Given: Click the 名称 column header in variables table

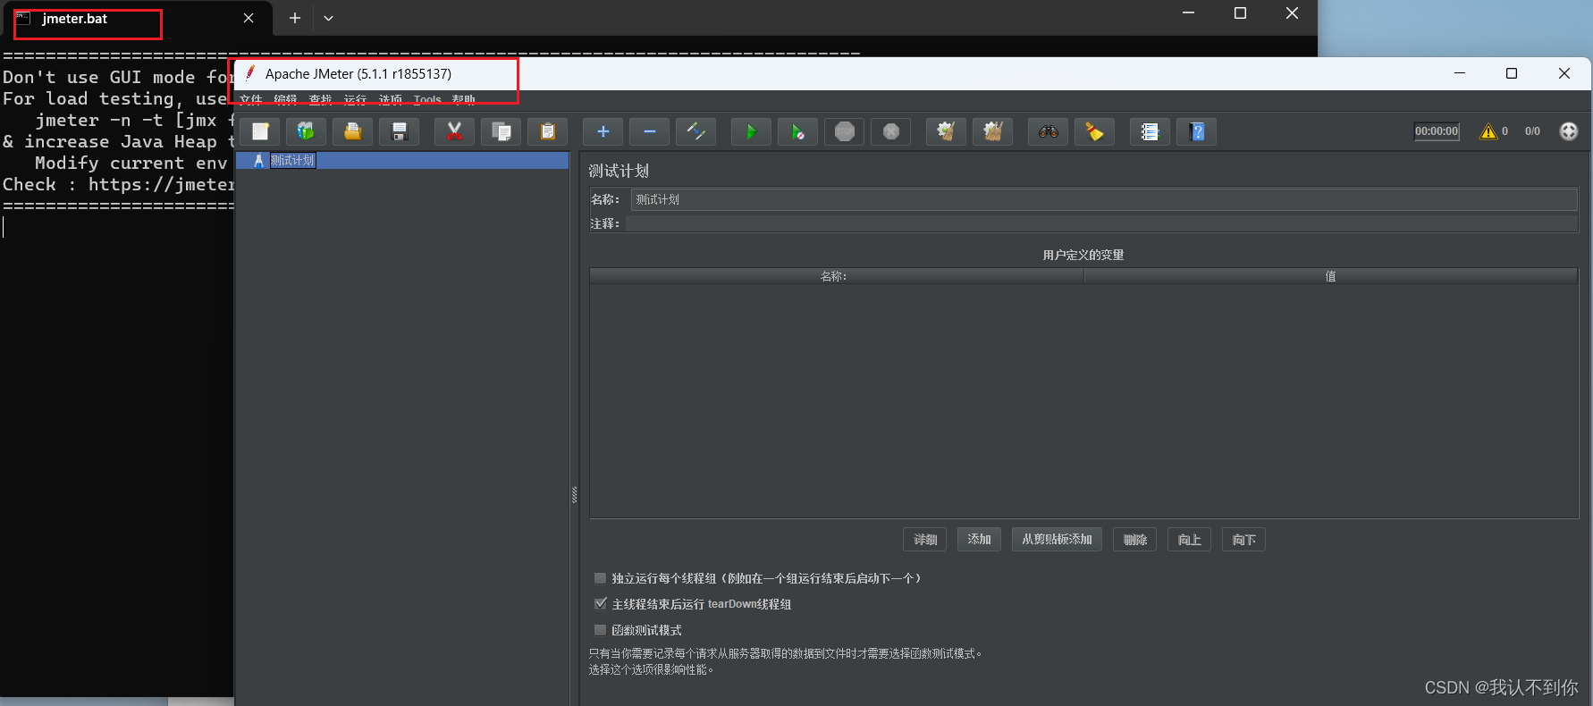Looking at the screenshot, I should click(x=837, y=276).
